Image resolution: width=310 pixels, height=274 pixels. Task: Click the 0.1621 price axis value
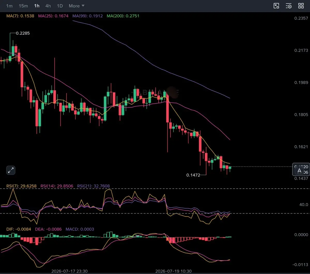coord(301,147)
